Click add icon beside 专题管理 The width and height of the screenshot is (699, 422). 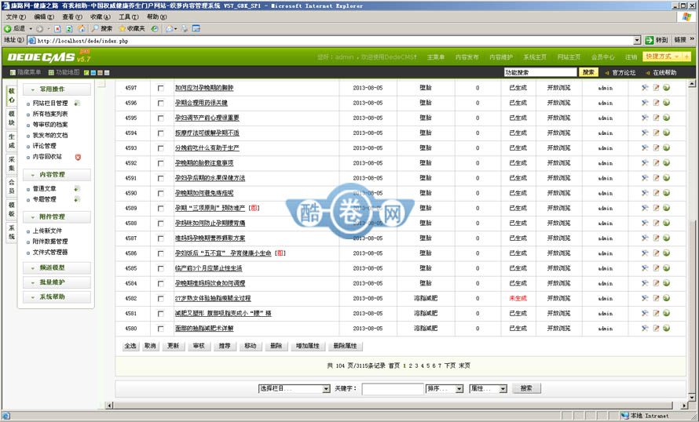[x=77, y=199]
